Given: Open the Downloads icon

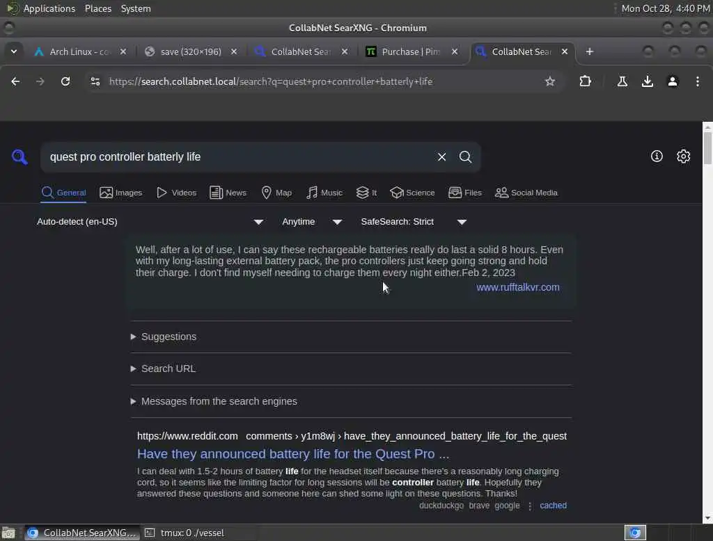Looking at the screenshot, I should (x=647, y=81).
